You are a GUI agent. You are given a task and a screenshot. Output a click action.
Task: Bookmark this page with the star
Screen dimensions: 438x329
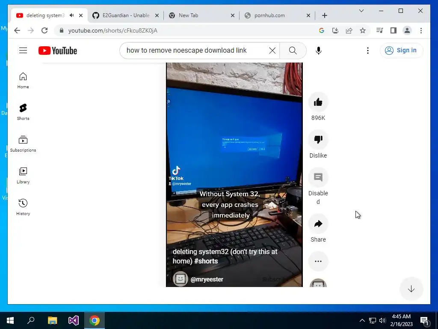pyautogui.click(x=363, y=30)
